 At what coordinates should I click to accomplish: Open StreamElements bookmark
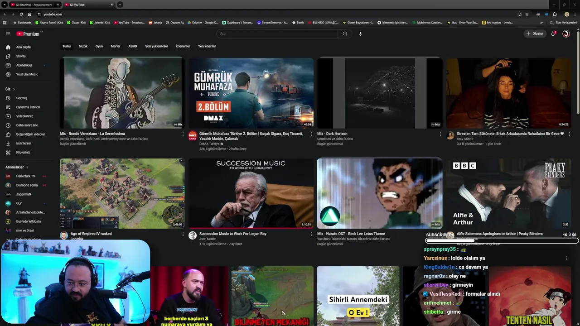(x=272, y=22)
